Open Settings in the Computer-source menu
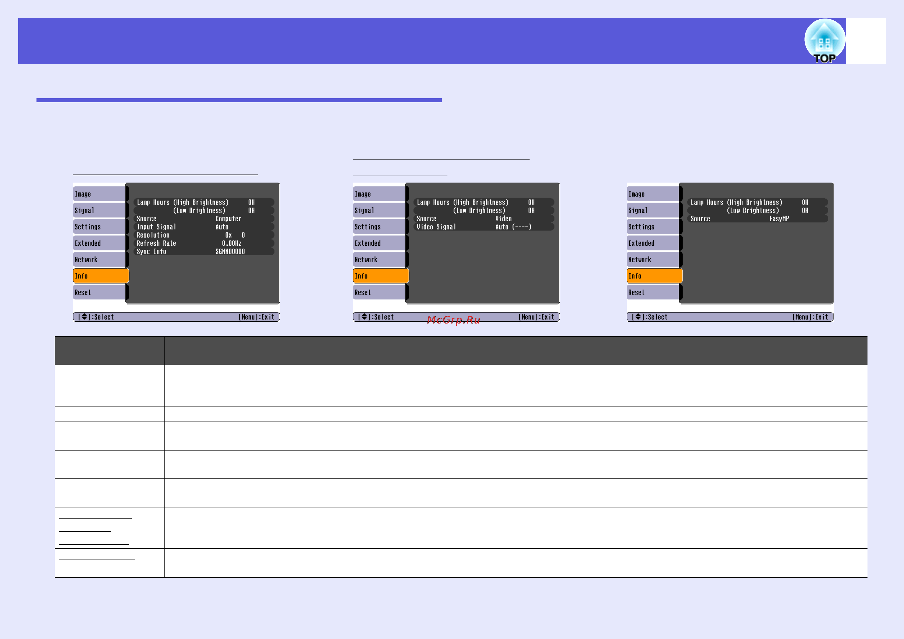 point(99,227)
